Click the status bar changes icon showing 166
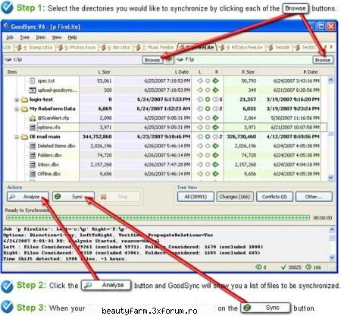The height and width of the screenshot is (316, 341). click(308, 267)
